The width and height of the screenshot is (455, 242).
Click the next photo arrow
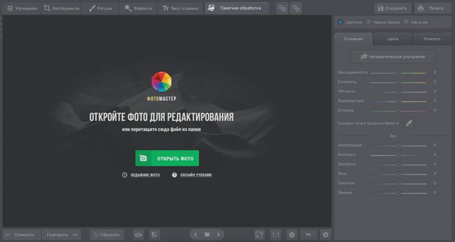[x=219, y=234]
